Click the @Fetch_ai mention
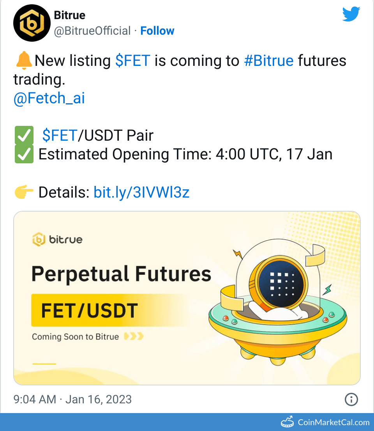The height and width of the screenshot is (431, 374). pyautogui.click(x=49, y=98)
